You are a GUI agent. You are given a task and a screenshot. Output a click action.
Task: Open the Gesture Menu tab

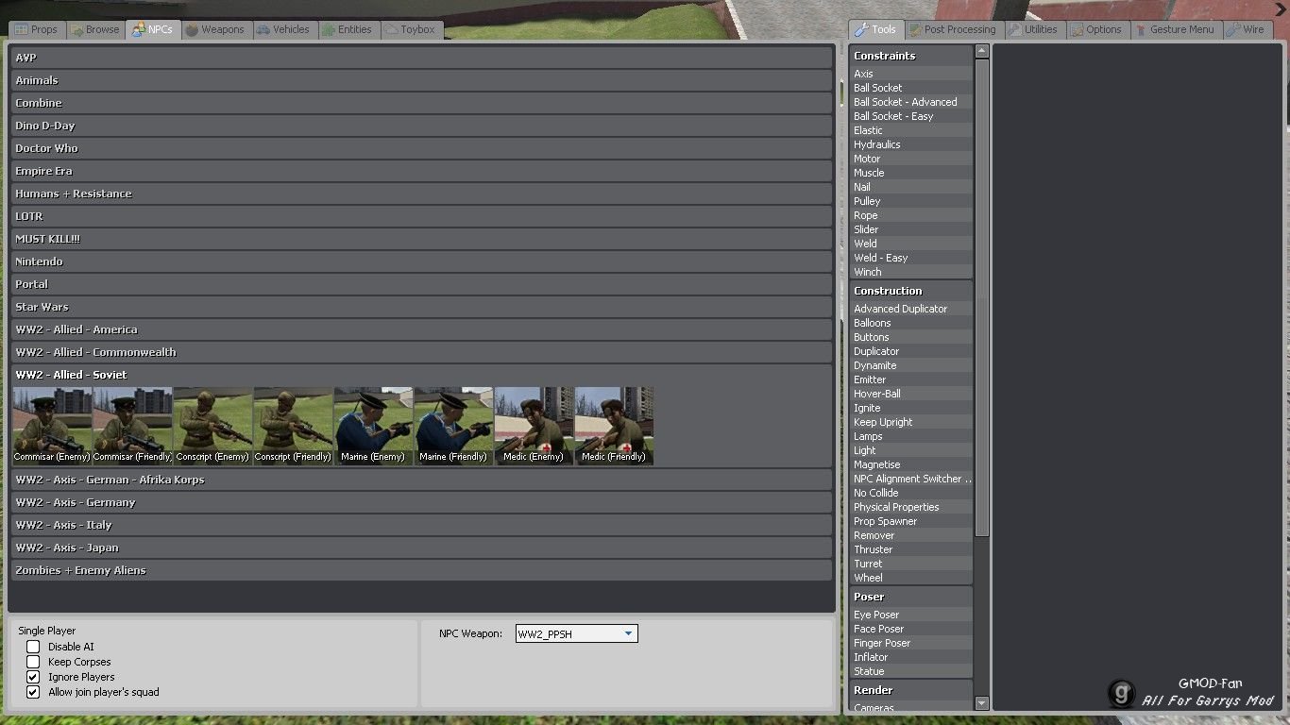tap(1175, 30)
